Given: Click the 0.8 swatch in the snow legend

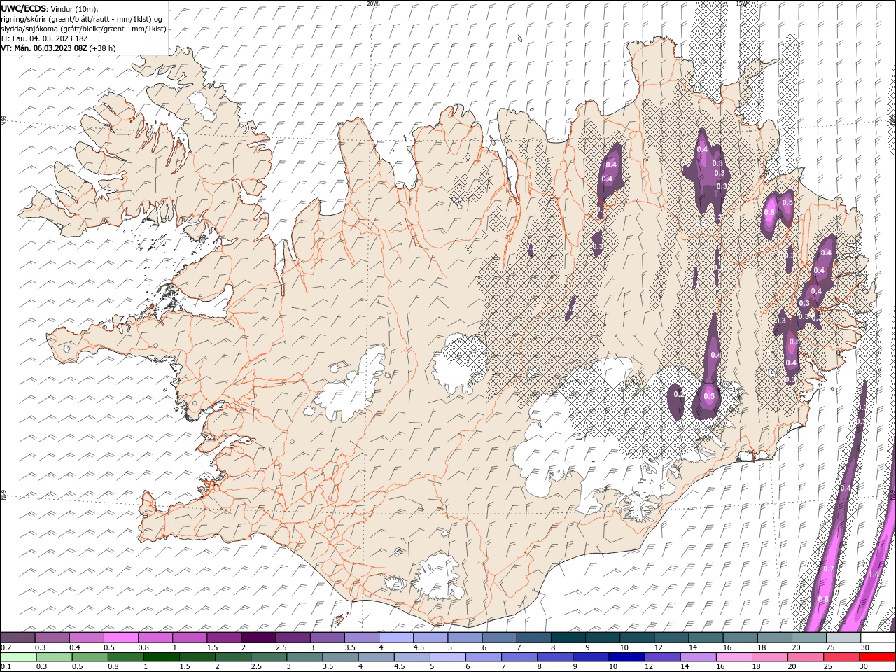Looking at the screenshot, I should point(155,638).
